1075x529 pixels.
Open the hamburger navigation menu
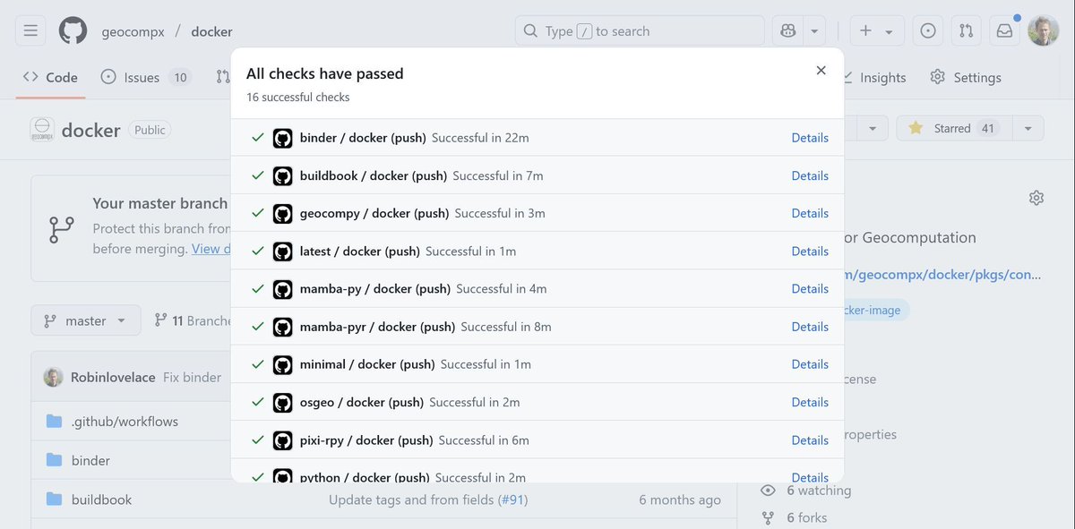(x=30, y=30)
